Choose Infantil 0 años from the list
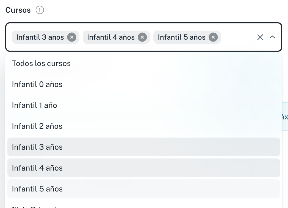288x208 pixels. click(x=37, y=84)
